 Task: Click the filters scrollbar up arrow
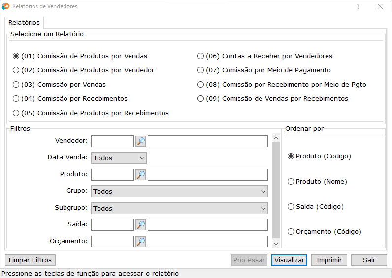tap(276, 138)
